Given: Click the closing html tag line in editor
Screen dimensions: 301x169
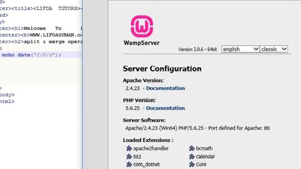Looking at the screenshot, I should [x=7, y=101].
